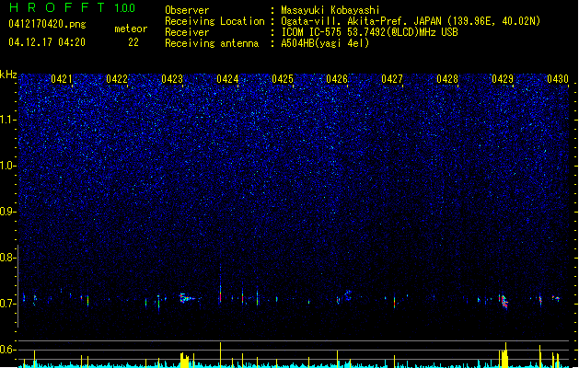579x368 pixels.
Task: Click the meteor echo just after 0423
Action: tap(187, 298)
